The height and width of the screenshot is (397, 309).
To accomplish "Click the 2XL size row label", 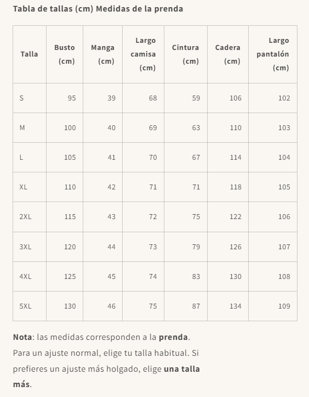I will (25, 217).
